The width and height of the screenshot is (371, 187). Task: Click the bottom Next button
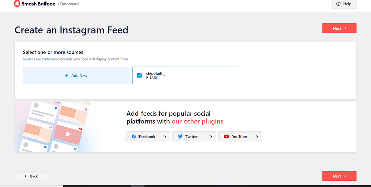click(x=339, y=176)
